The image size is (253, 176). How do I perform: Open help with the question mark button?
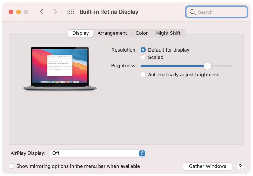[240, 166]
